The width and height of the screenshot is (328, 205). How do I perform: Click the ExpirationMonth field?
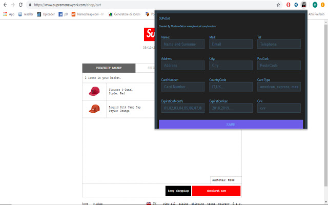click(x=183, y=108)
